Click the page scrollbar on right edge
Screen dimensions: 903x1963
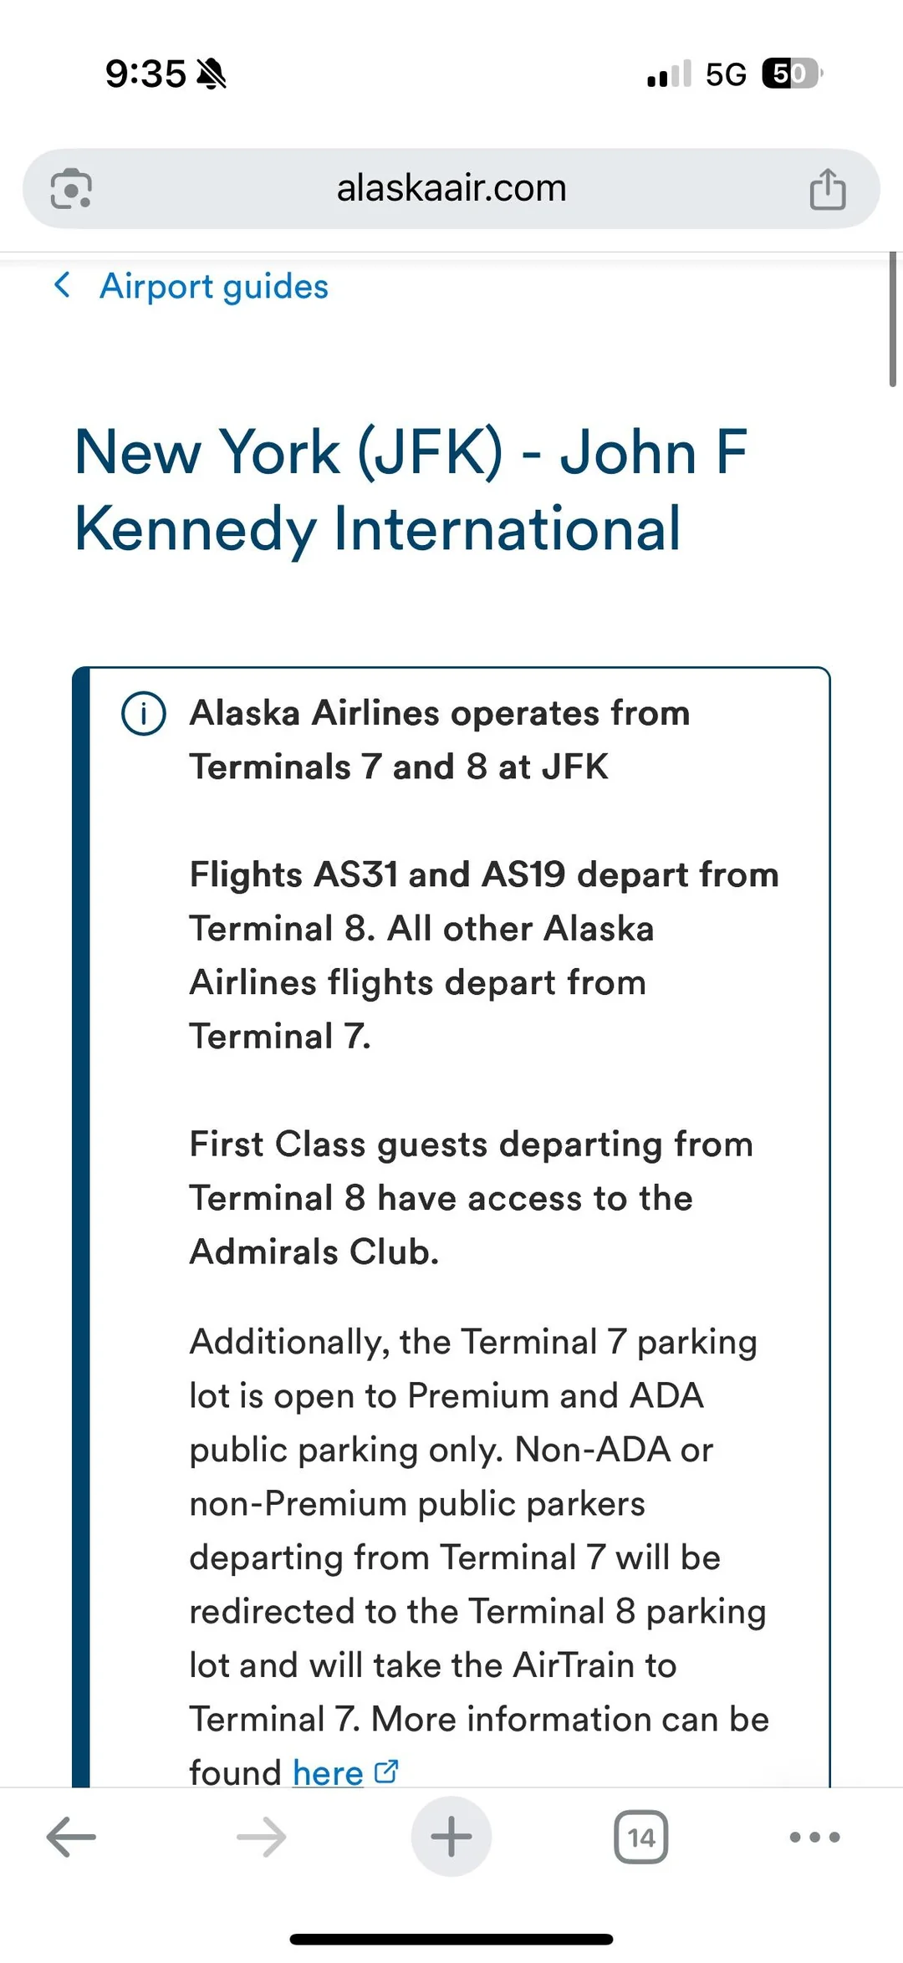[x=893, y=319]
